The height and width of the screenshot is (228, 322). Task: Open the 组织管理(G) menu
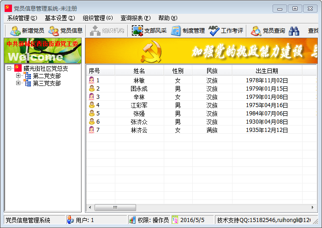pyautogui.click(x=97, y=18)
